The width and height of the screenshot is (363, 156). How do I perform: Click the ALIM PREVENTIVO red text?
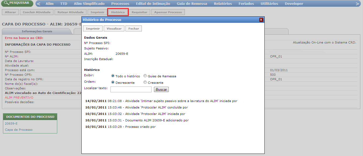(19, 97)
